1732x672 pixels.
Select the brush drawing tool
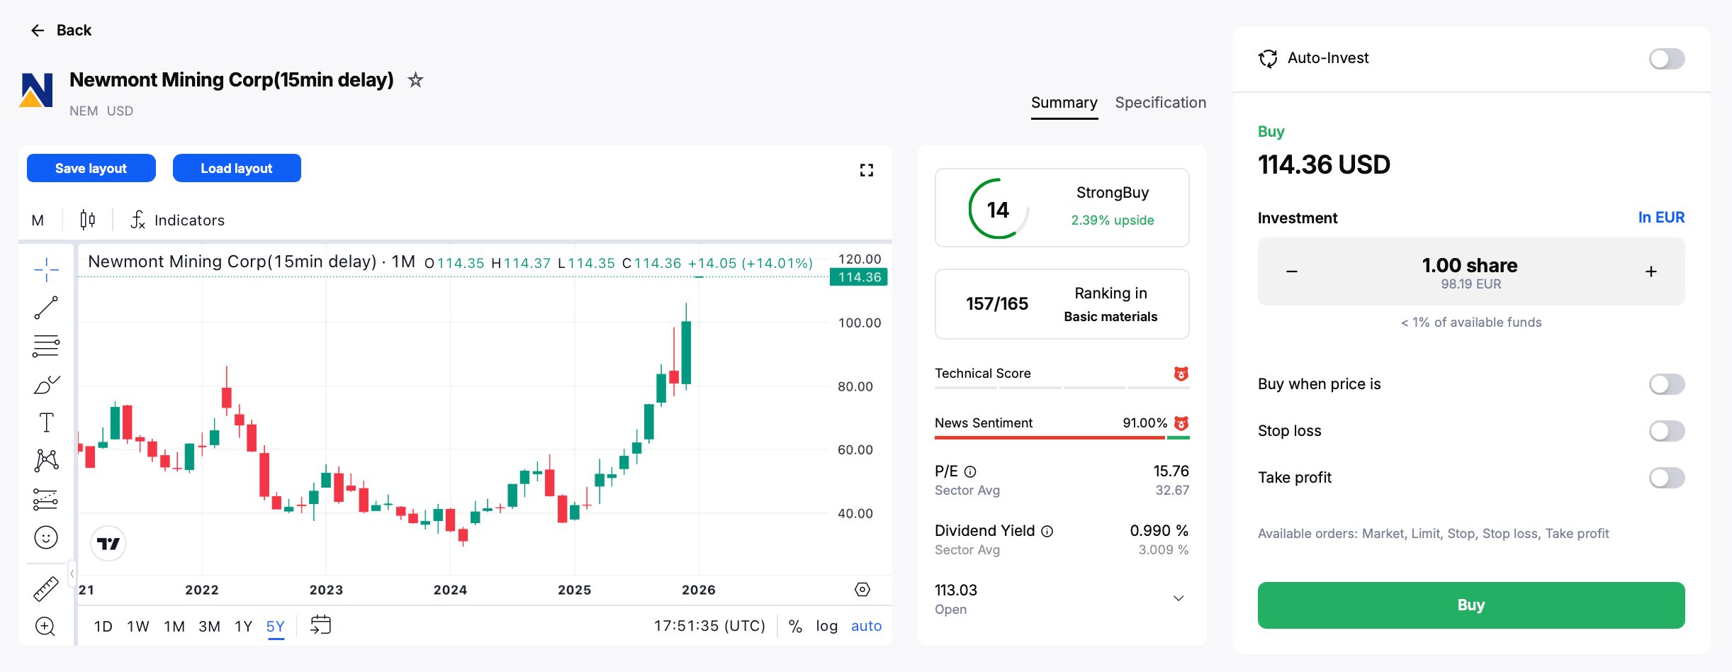(x=47, y=384)
